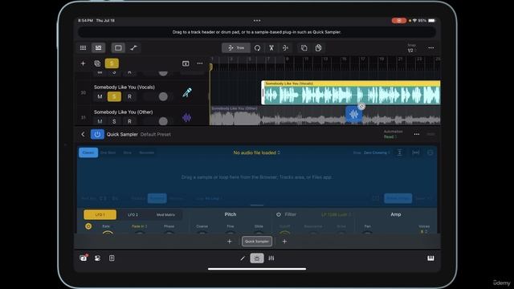Select the Somebody Like You (Vocals) audio region
The width and height of the screenshot is (514, 289).
click(x=351, y=93)
